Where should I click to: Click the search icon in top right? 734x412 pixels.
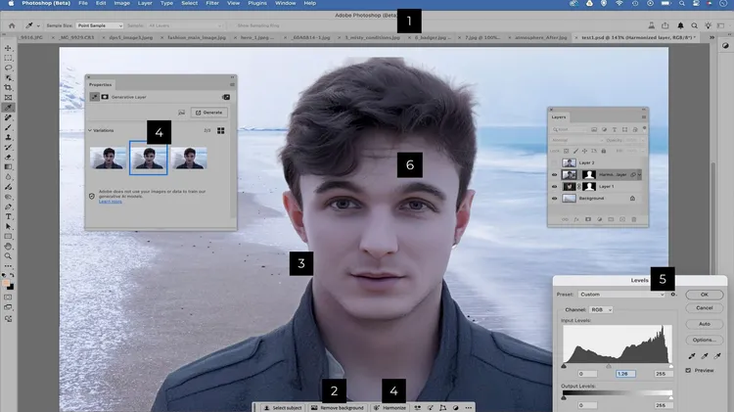point(694,25)
